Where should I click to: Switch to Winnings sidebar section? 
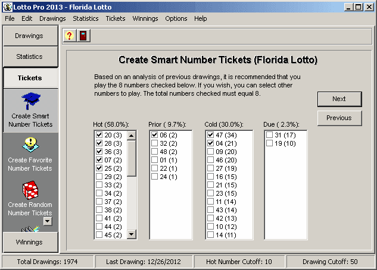tap(30, 242)
